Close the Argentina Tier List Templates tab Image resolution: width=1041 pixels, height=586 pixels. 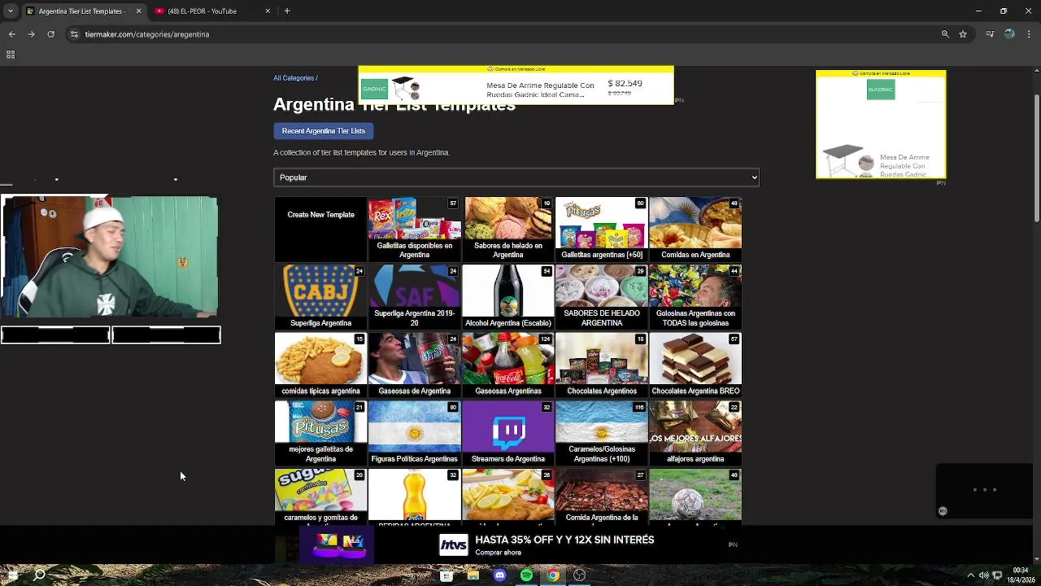[138, 11]
